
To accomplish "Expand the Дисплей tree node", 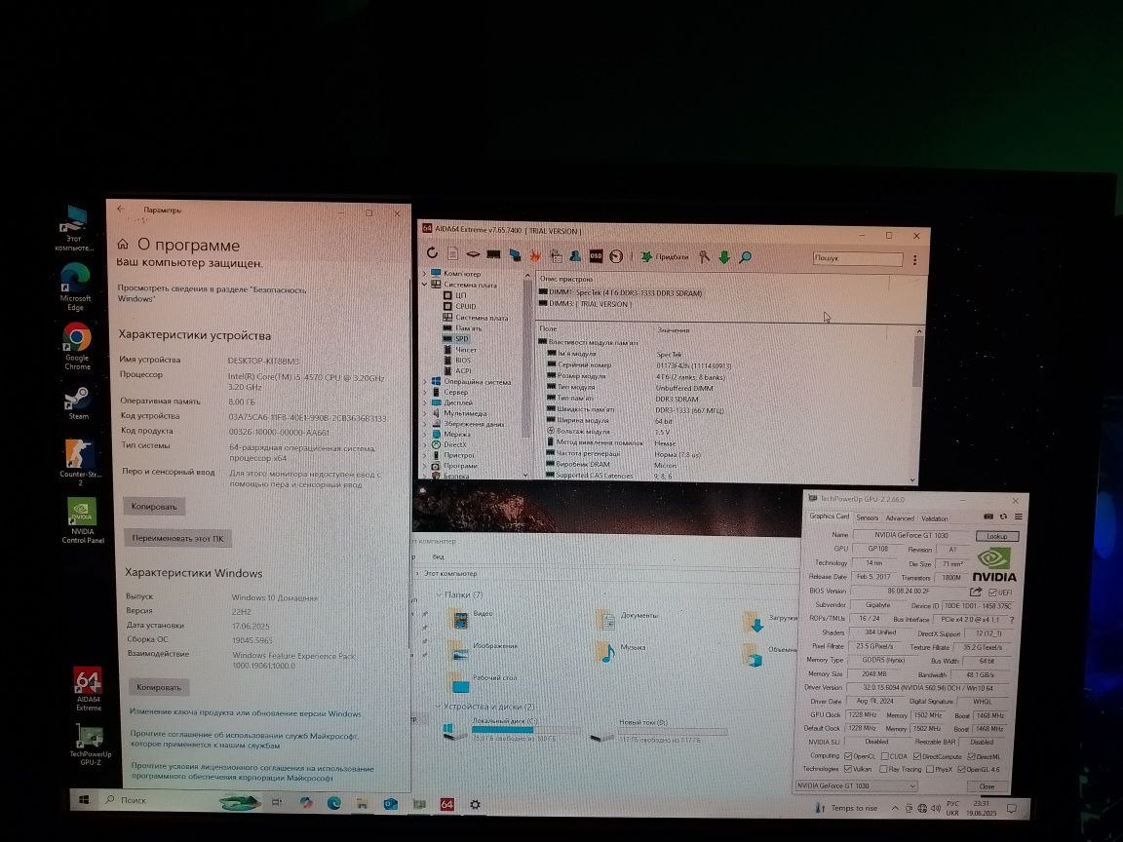I will pos(425,402).
